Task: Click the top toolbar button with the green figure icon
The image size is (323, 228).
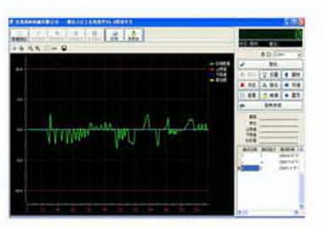Action: pyautogui.click(x=134, y=36)
